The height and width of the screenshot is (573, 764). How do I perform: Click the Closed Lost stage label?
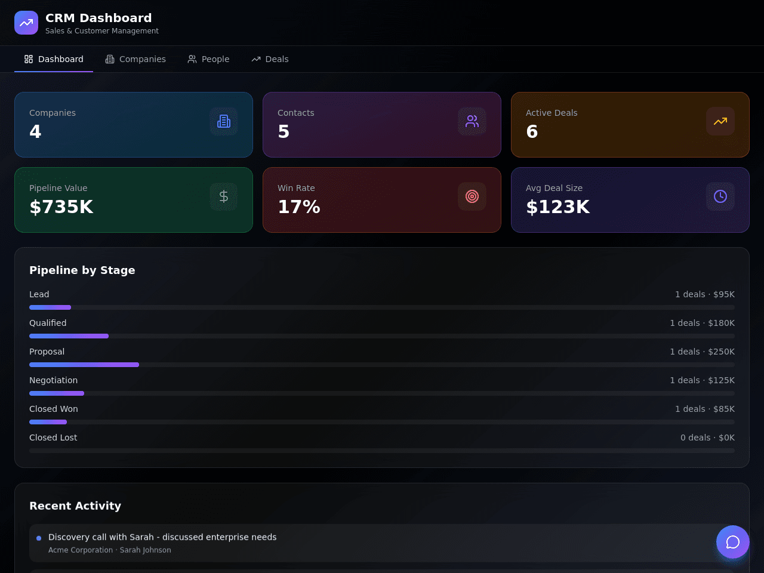pos(53,438)
